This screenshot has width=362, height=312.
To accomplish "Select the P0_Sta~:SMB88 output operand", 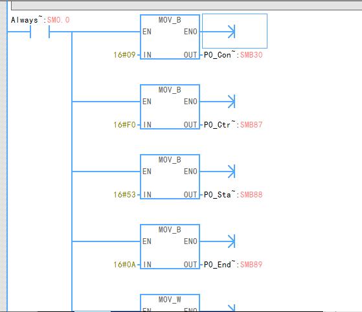I will [x=233, y=195].
